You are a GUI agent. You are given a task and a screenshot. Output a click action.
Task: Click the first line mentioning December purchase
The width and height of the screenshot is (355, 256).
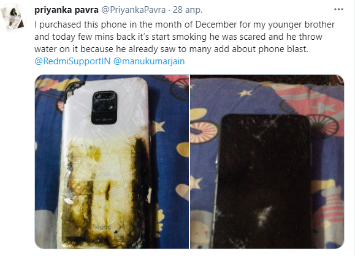pyautogui.click(x=185, y=24)
